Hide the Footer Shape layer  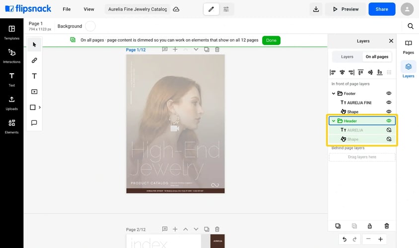point(389,111)
